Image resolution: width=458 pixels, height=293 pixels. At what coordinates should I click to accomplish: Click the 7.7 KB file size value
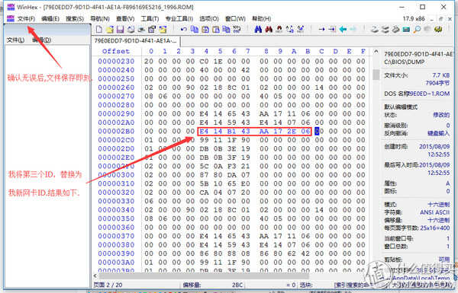(x=440, y=75)
